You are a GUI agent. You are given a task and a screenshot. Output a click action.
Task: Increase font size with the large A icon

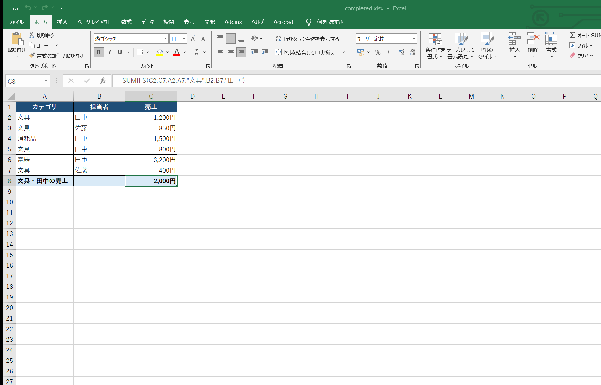(193, 39)
